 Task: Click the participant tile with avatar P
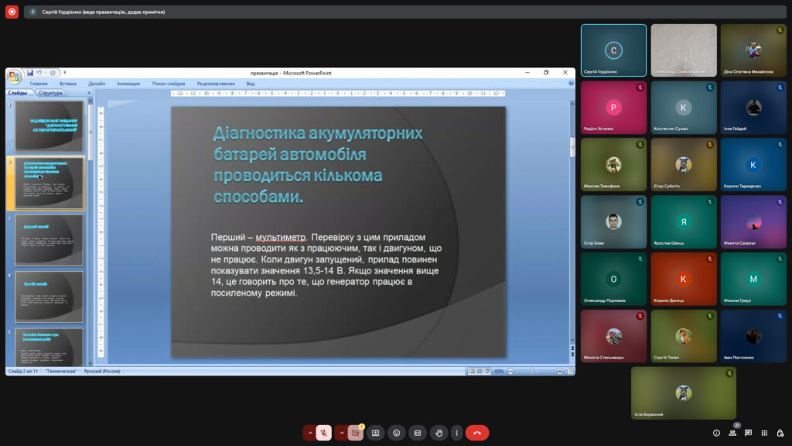(613, 107)
